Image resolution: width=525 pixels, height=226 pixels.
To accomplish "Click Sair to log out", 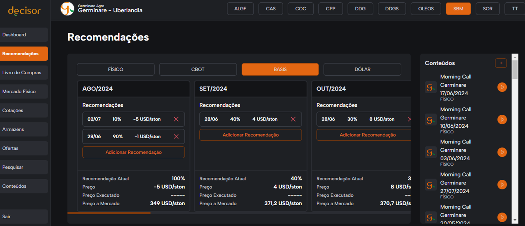I will (x=24, y=216).
